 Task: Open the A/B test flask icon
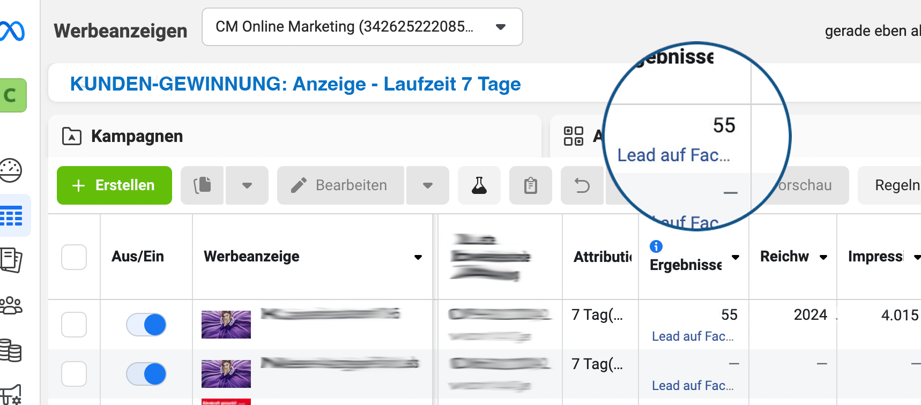click(x=479, y=185)
